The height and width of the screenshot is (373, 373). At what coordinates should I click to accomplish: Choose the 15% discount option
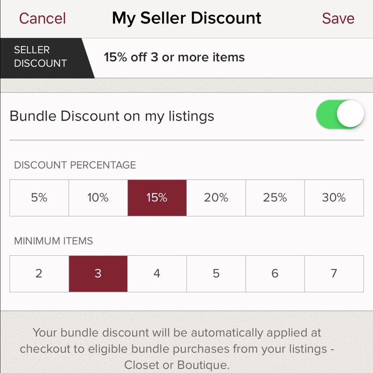(157, 198)
